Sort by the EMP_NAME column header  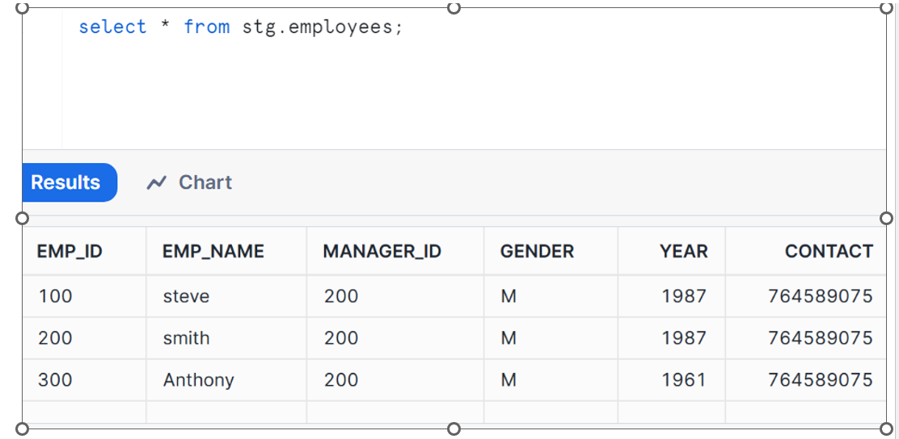[x=213, y=251]
